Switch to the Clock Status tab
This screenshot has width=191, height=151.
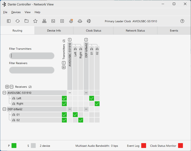[93, 31]
